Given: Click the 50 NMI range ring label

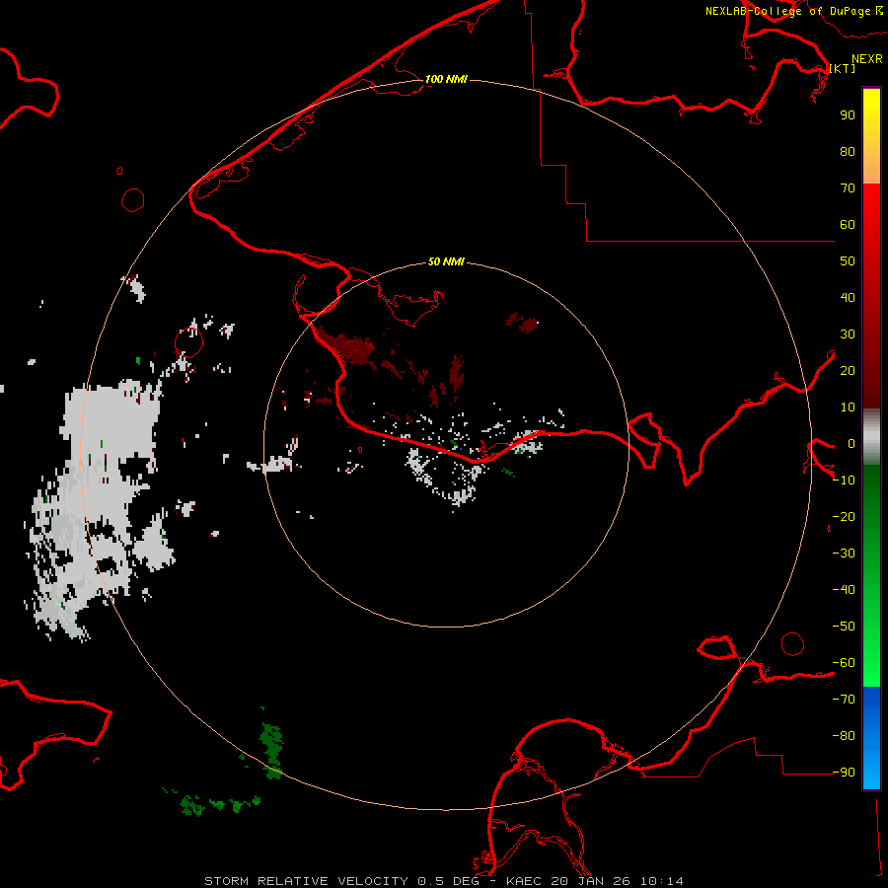Looking at the screenshot, I should click(x=446, y=261).
